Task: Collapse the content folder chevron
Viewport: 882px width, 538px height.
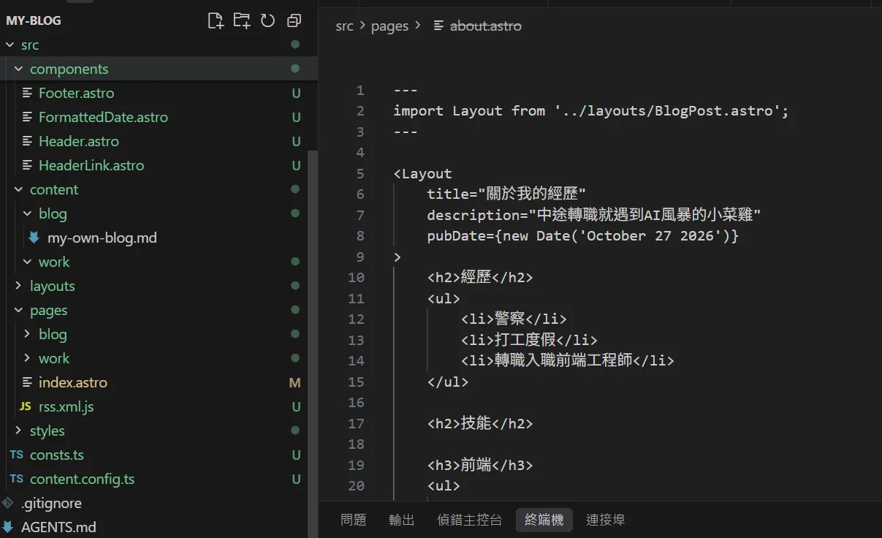Action: (x=18, y=189)
